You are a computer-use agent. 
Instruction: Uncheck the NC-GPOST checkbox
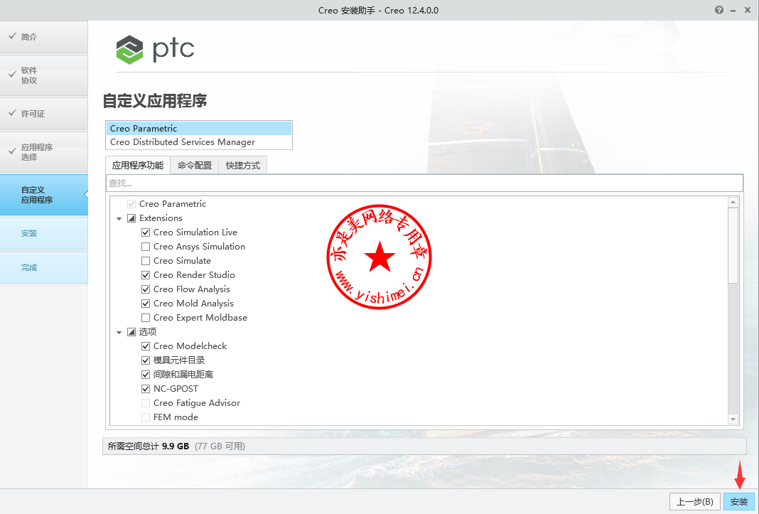(145, 389)
